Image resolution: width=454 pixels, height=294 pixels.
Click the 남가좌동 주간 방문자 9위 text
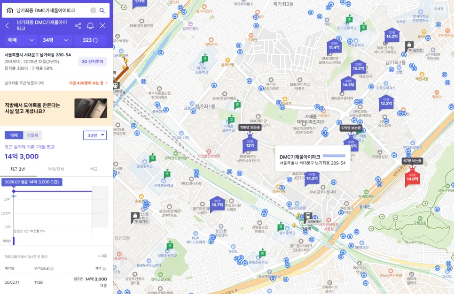pyautogui.click(x=24, y=83)
